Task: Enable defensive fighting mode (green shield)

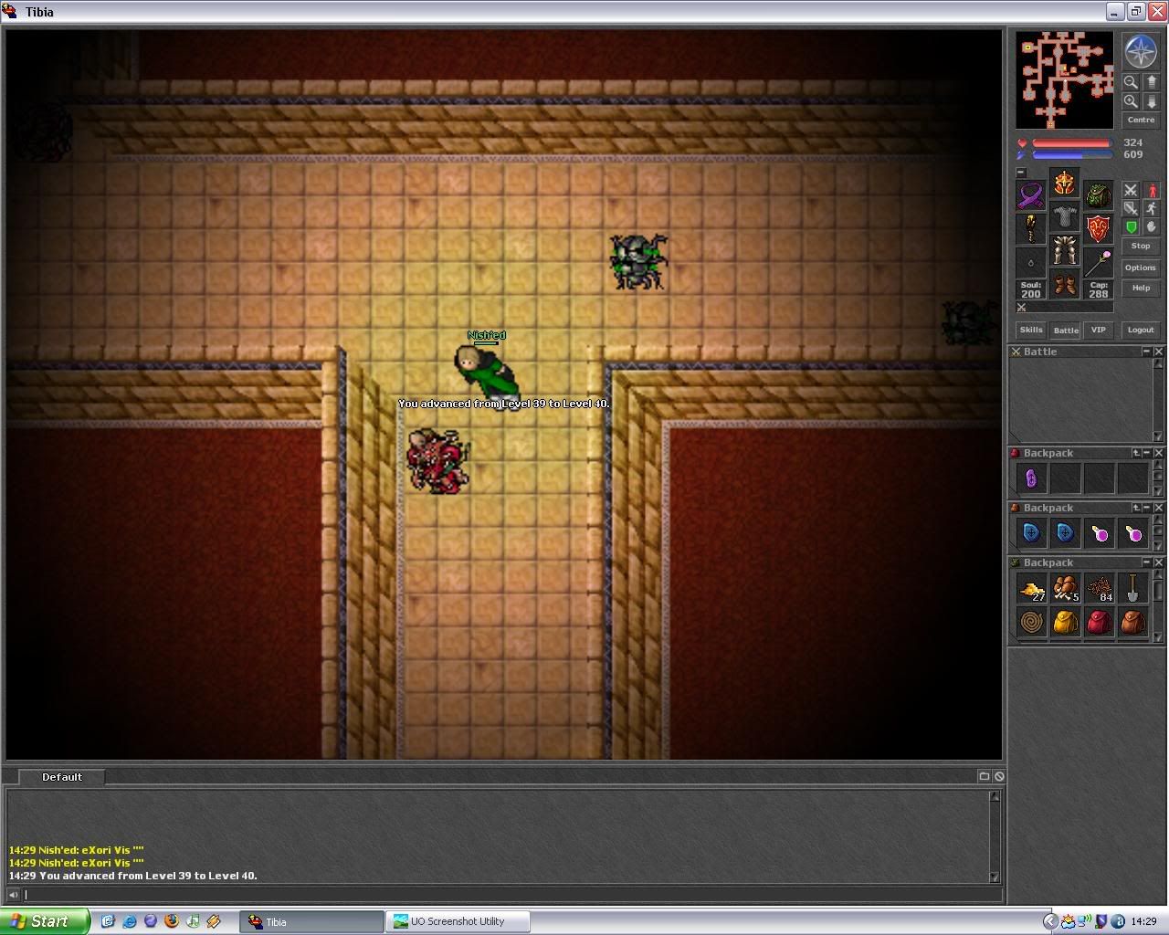Action: (x=1131, y=226)
